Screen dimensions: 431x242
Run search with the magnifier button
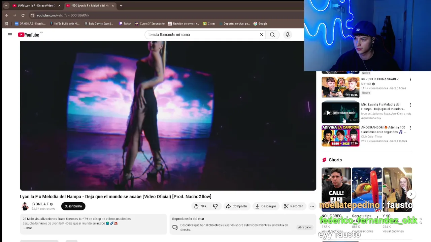coord(272,35)
